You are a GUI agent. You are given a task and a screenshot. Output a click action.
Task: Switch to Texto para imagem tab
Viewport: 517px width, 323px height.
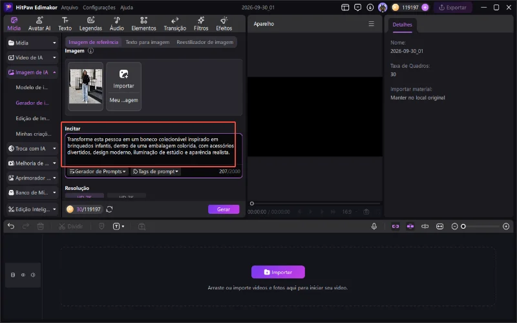(147, 42)
